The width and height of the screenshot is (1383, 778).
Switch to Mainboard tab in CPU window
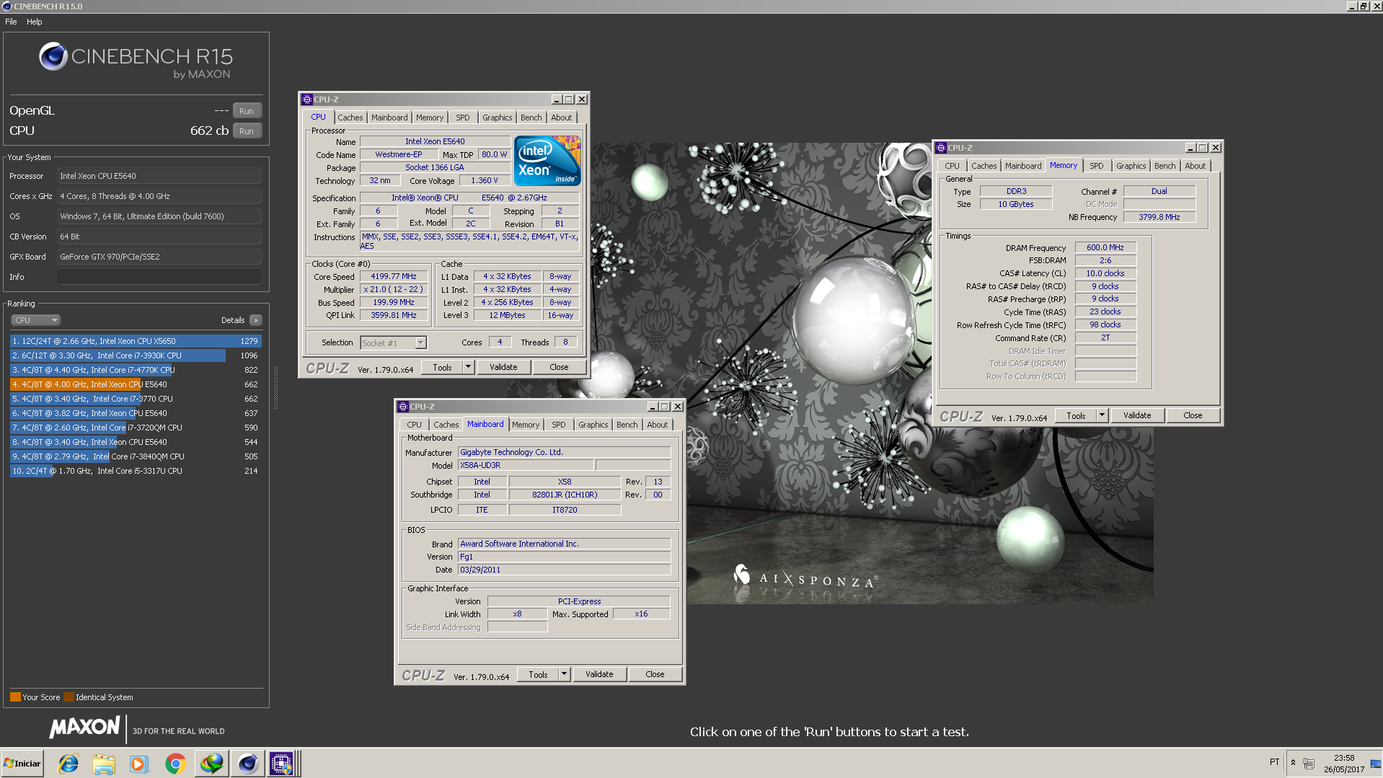point(389,118)
